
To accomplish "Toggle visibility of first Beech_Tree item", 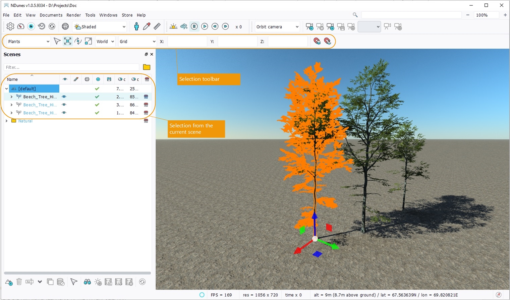I will coord(64,97).
